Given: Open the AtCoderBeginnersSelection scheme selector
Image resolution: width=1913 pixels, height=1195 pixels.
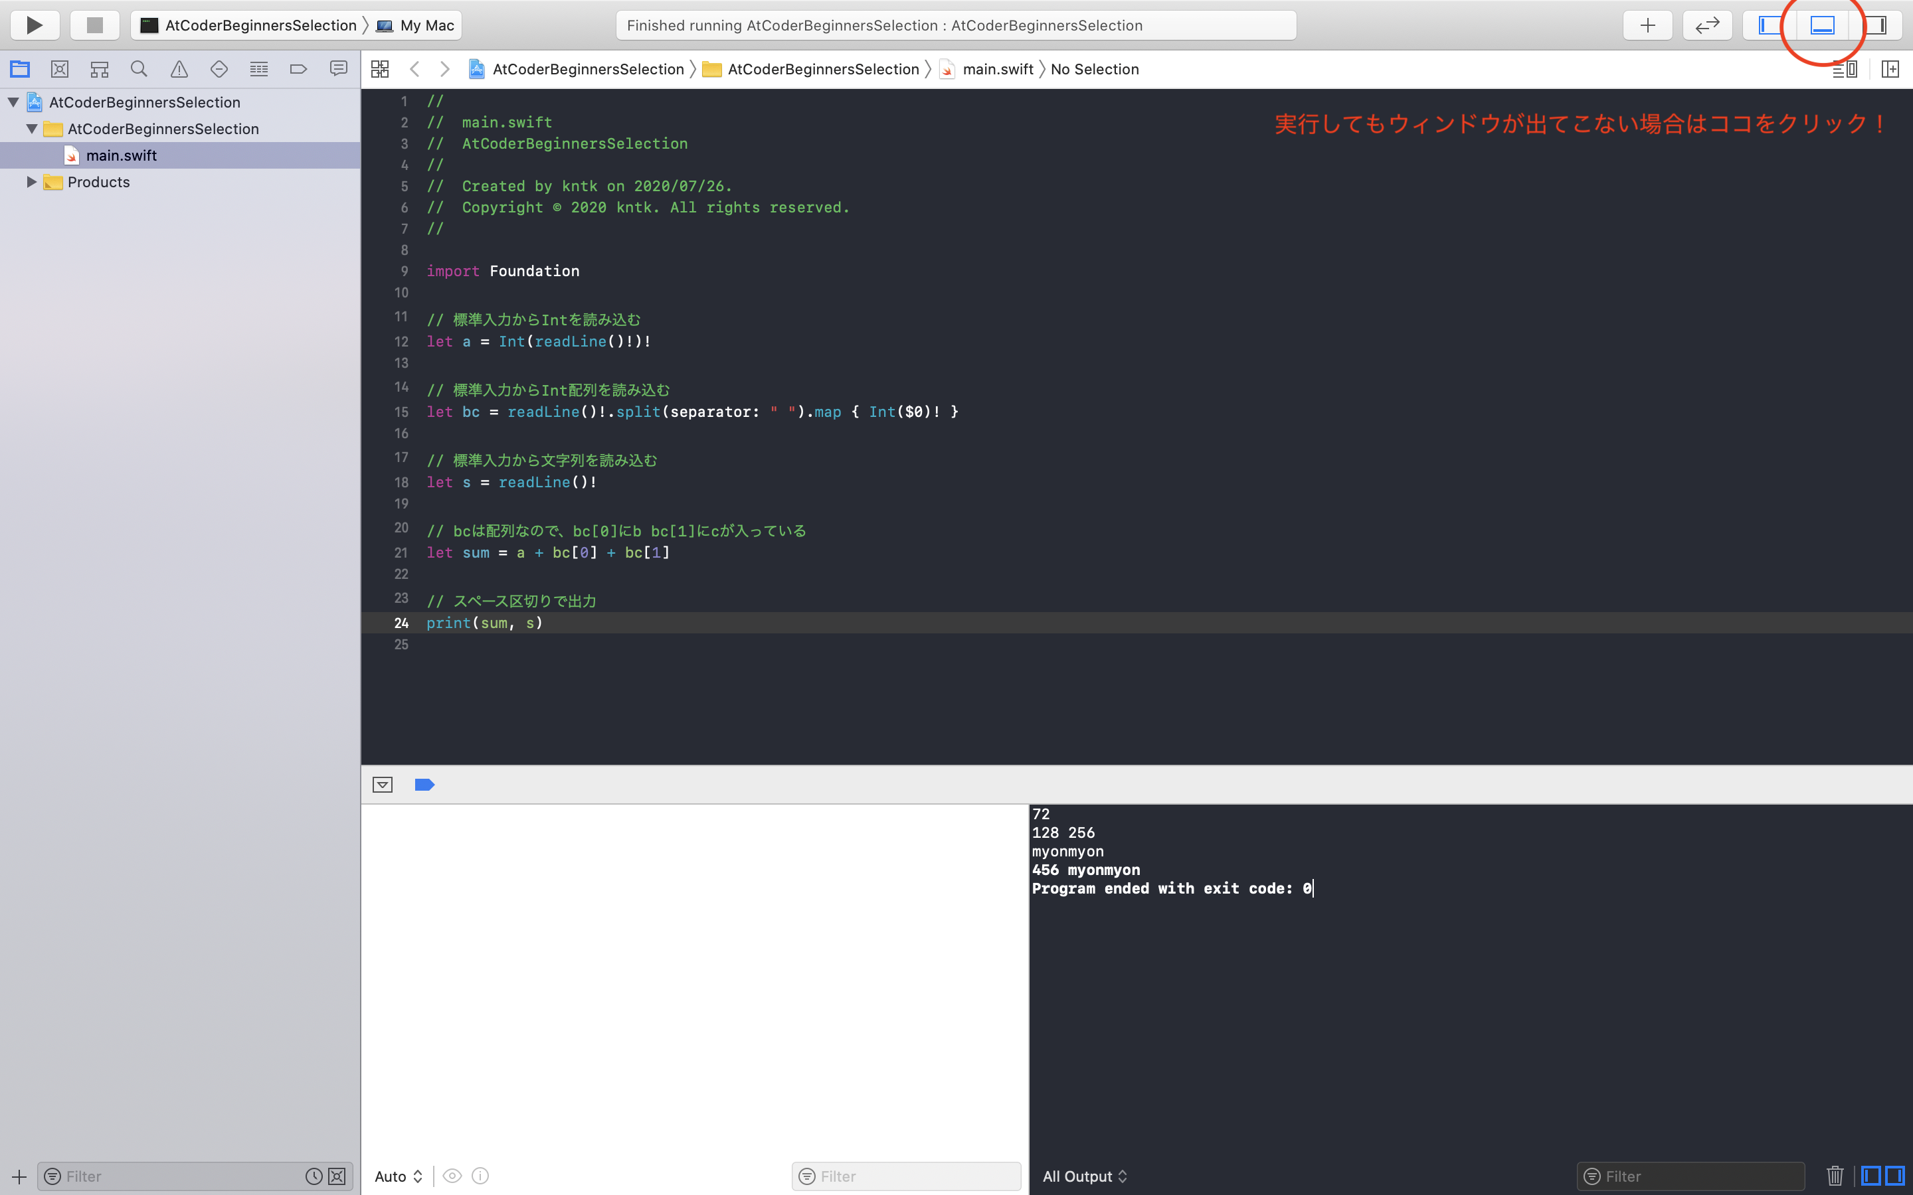Looking at the screenshot, I should (x=248, y=25).
